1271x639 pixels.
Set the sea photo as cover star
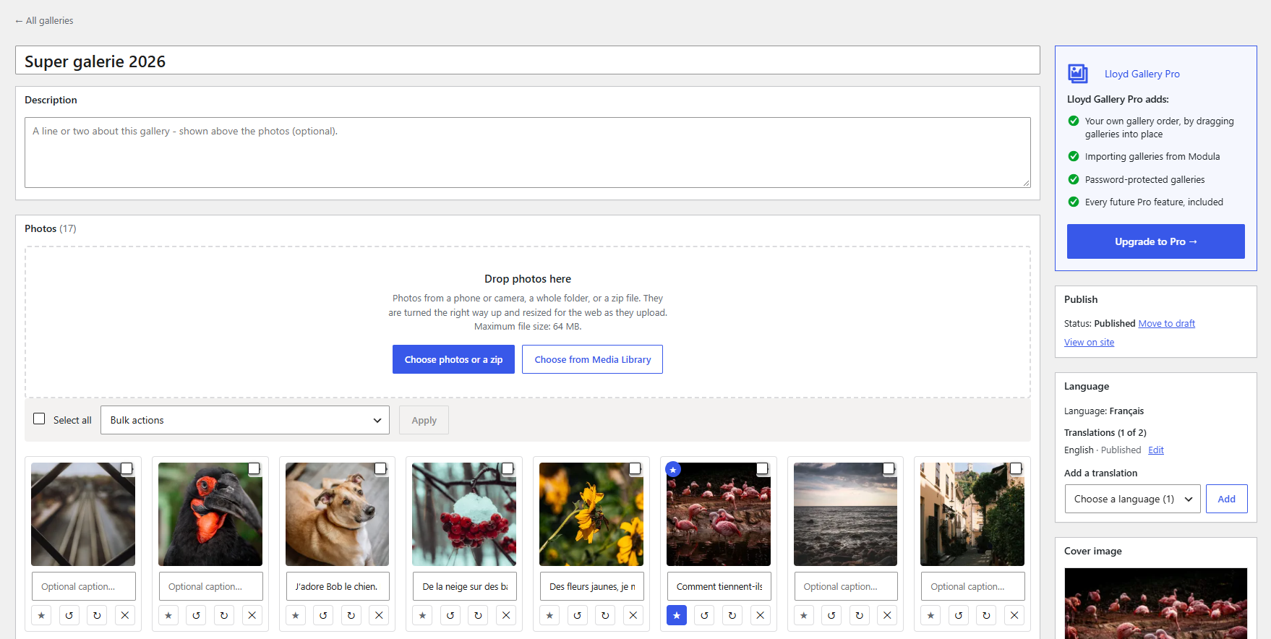click(804, 615)
